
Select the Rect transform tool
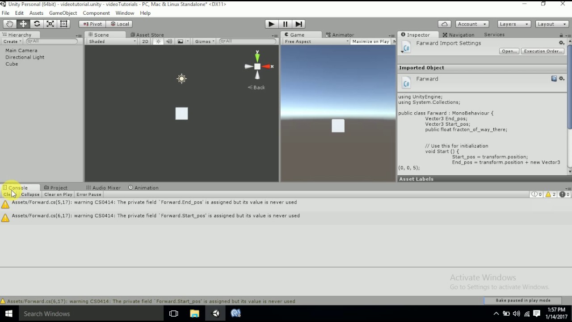pyautogui.click(x=64, y=24)
